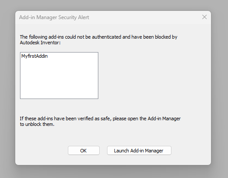Screen dimensions: 228x178
Task: Click the 'could not be authenticated' message line
Action: click(x=98, y=37)
